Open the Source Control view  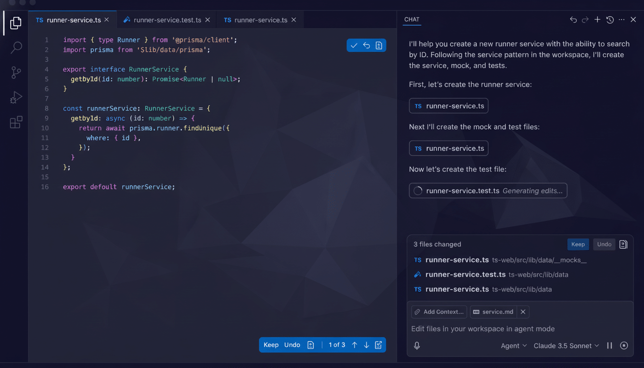pos(16,72)
